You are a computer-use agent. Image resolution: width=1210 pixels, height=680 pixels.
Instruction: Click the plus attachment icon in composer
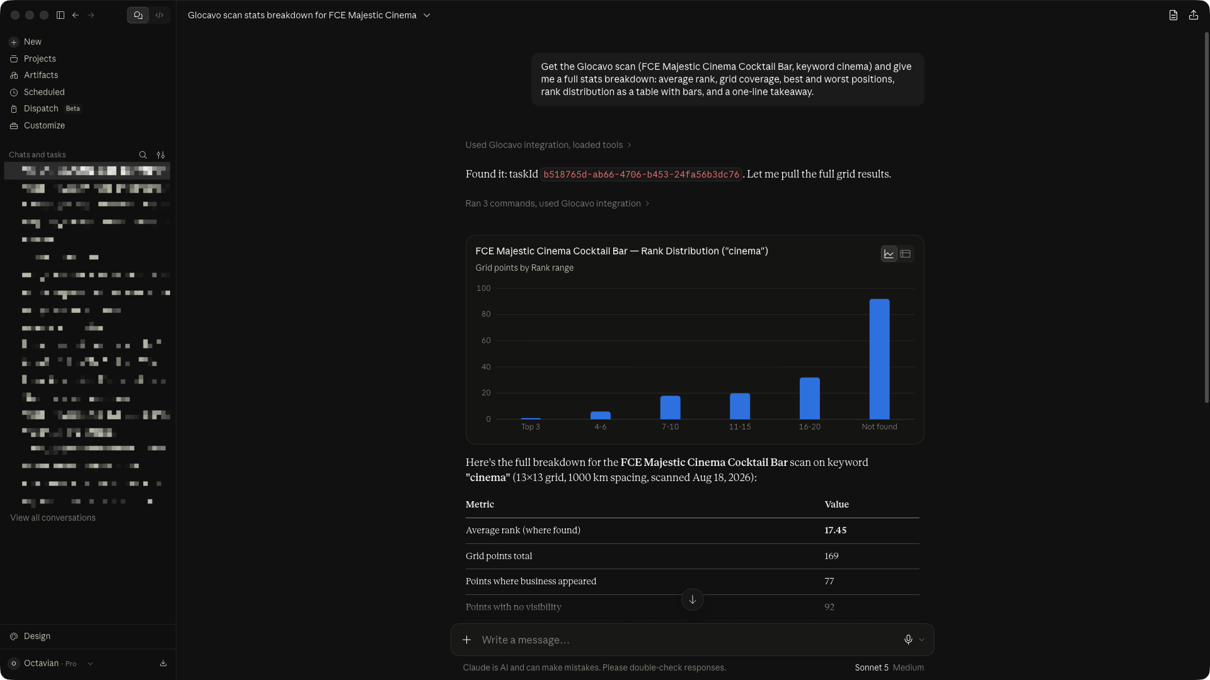[x=467, y=640]
